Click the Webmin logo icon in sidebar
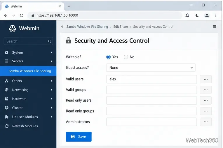Screen dimensions: 223x148 point(12,28)
